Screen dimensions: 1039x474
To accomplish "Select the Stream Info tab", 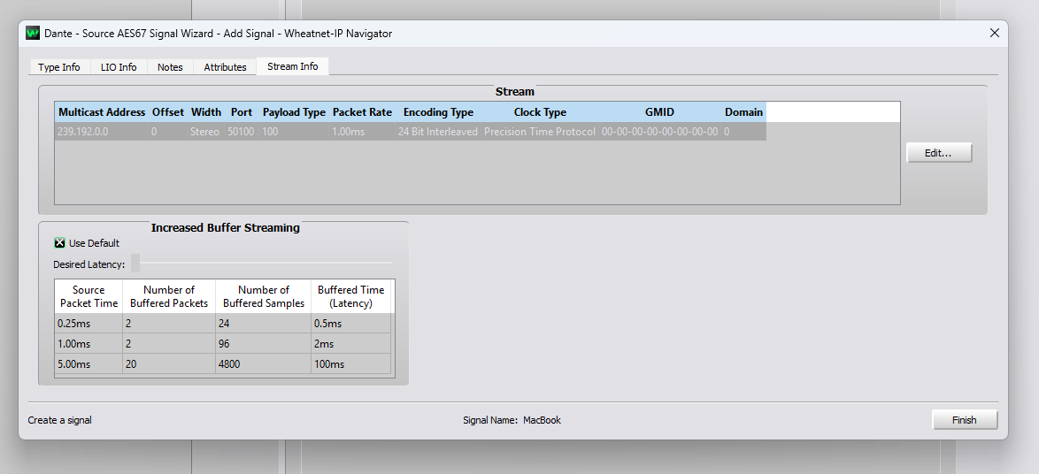I will [292, 66].
